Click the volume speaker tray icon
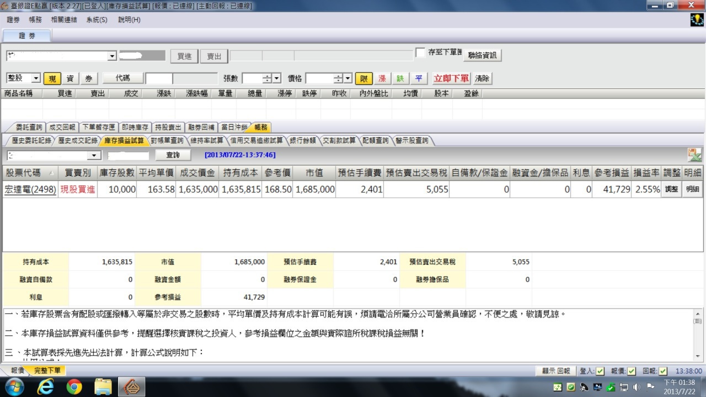 click(637, 387)
